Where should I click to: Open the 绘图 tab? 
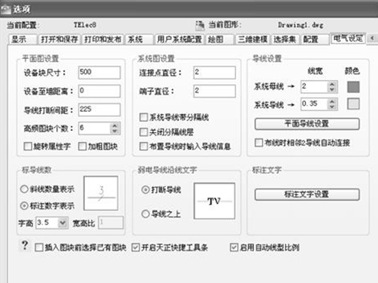pos(220,39)
